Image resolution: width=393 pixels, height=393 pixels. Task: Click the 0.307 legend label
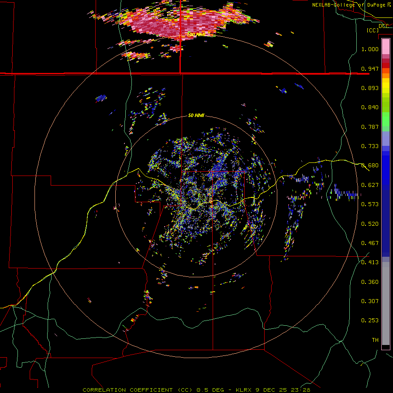tap(370, 301)
